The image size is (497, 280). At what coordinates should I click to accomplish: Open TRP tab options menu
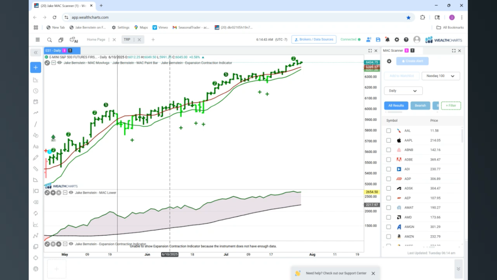click(x=134, y=40)
